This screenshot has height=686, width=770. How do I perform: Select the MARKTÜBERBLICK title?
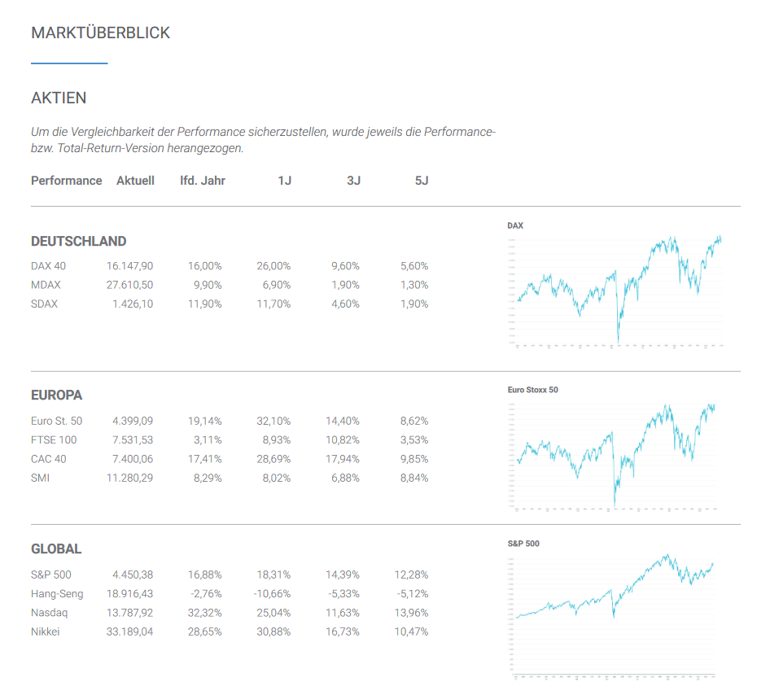99,33
